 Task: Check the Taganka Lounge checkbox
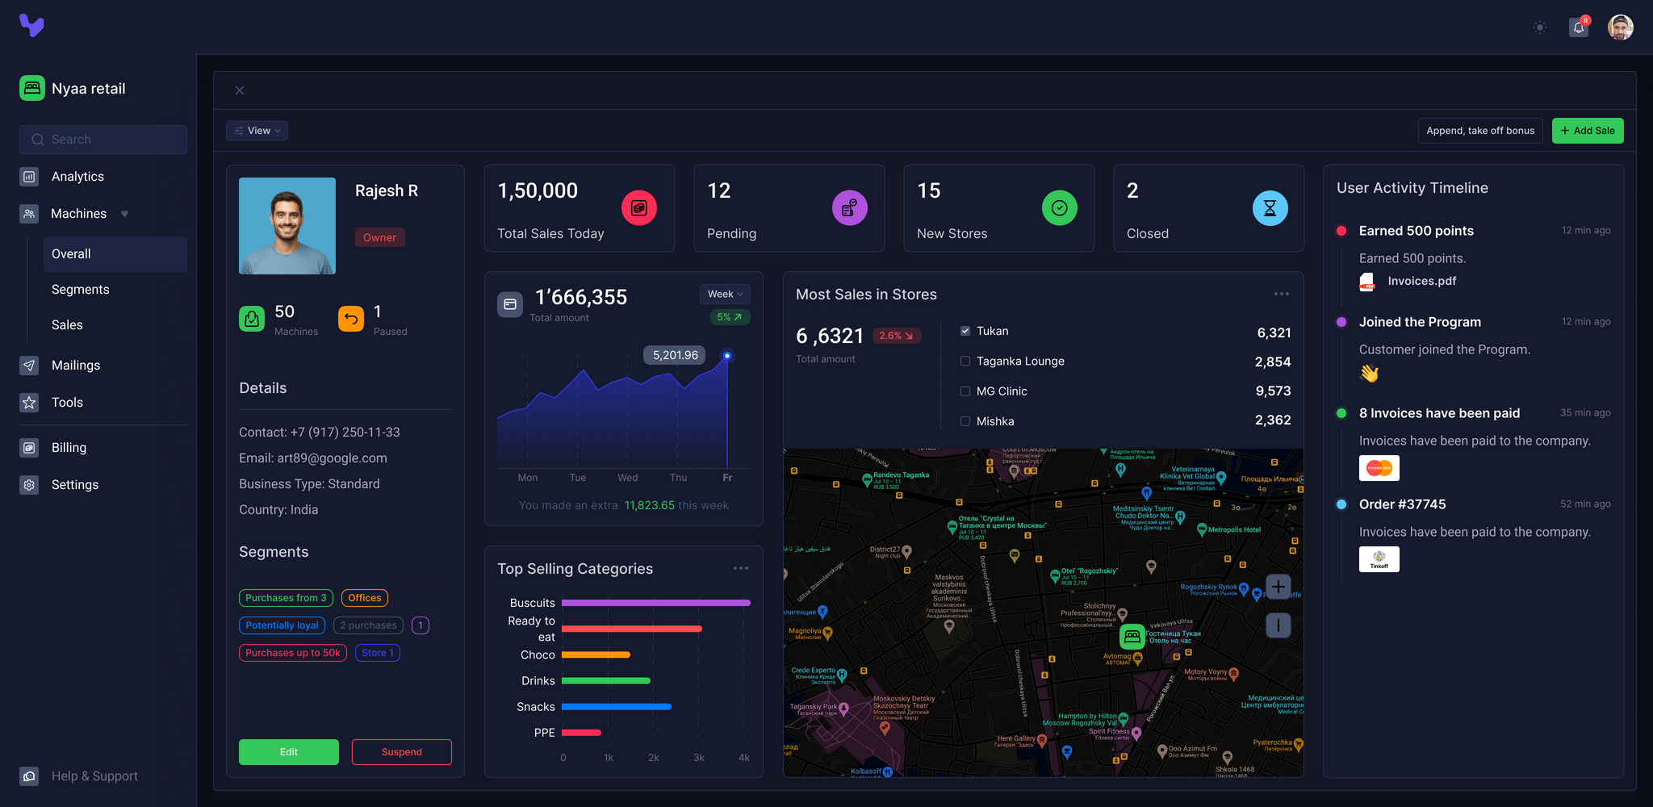[965, 362]
